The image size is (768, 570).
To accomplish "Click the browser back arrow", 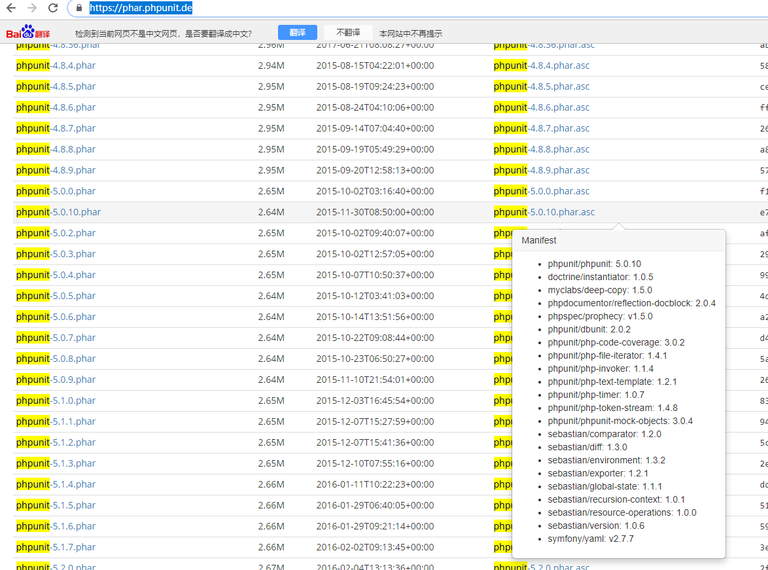I will coord(11,9).
